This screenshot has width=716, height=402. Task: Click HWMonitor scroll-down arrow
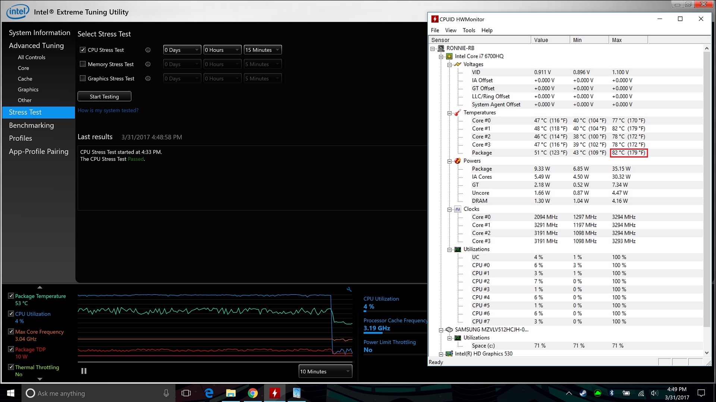[x=706, y=353]
